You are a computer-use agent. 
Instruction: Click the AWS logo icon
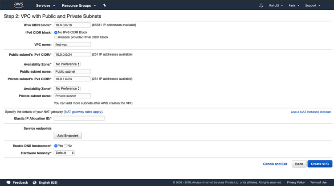pos(18,5)
